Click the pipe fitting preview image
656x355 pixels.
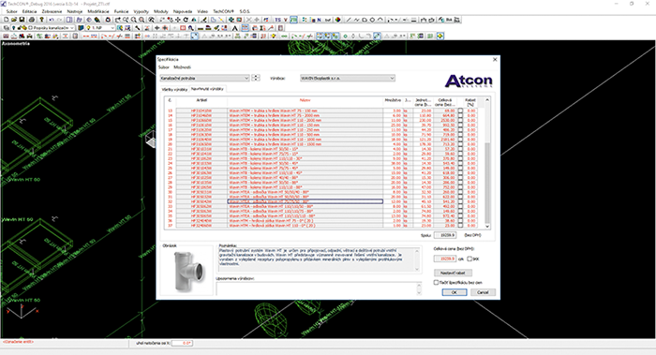pyautogui.click(x=187, y=271)
